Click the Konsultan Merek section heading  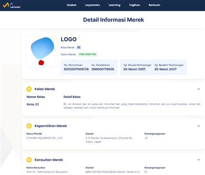(48, 160)
